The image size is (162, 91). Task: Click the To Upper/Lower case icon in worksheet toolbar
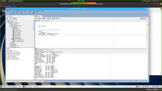pos(58,18)
